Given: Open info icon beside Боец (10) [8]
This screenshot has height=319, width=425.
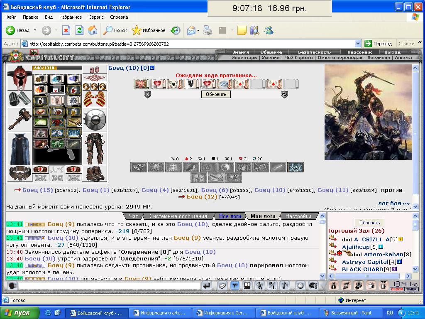Looking at the screenshot, I should click(152, 68).
